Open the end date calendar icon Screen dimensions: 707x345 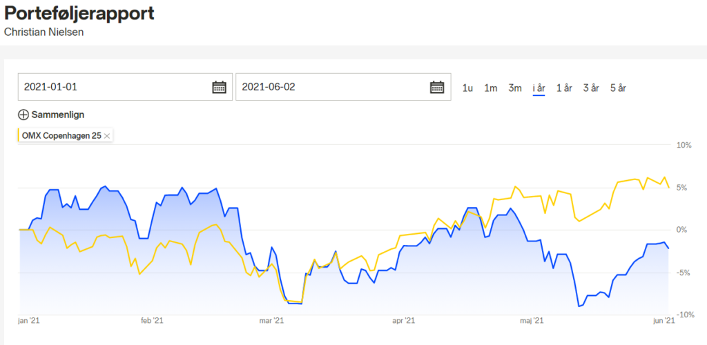[x=437, y=87]
